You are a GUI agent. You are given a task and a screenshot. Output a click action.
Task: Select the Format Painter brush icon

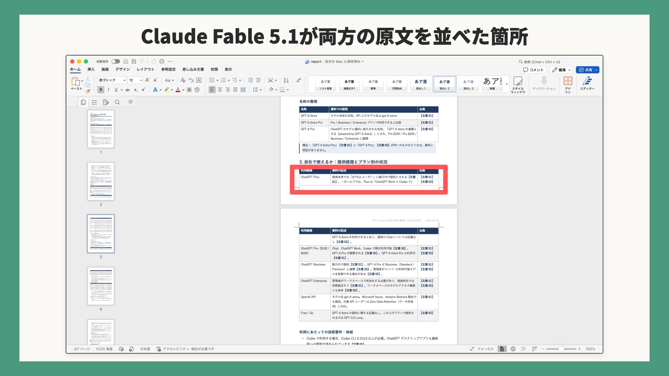tap(88, 91)
